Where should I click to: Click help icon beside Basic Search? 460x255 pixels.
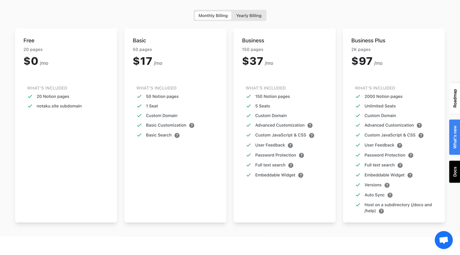177,135
